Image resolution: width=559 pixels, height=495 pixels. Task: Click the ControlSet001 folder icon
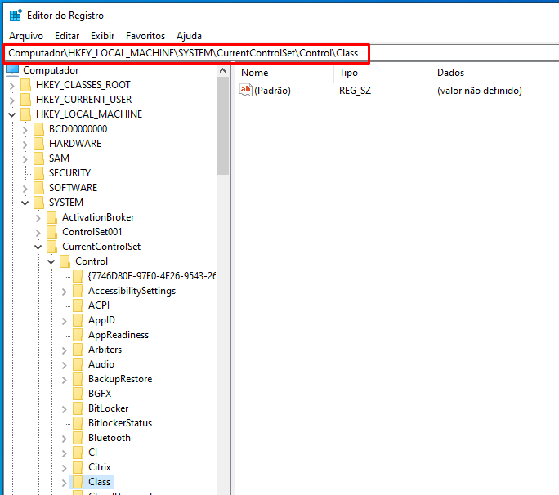(52, 232)
